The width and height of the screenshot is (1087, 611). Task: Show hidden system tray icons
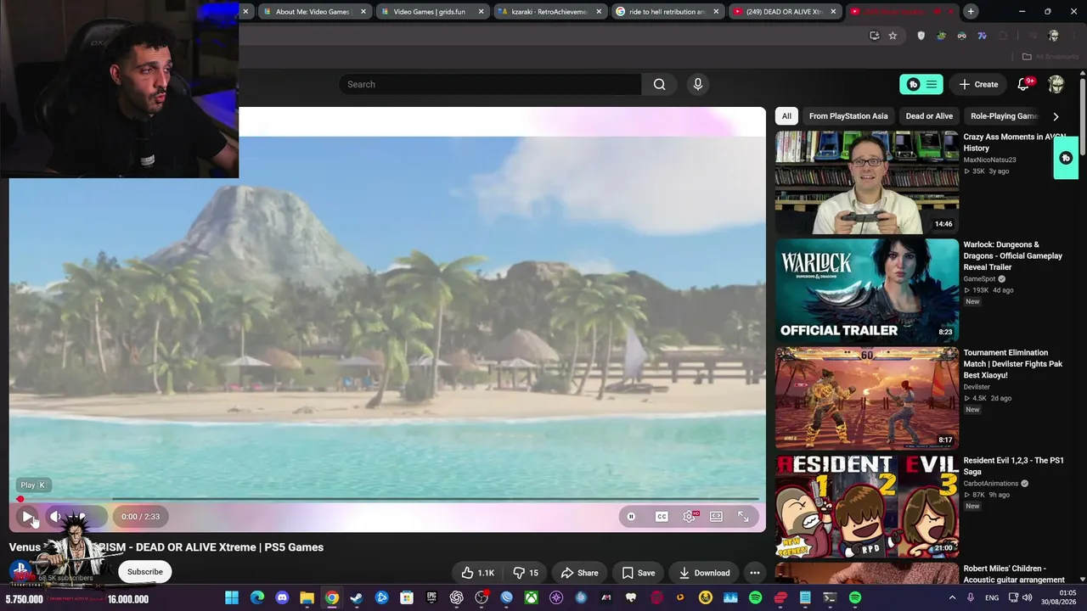click(952, 597)
